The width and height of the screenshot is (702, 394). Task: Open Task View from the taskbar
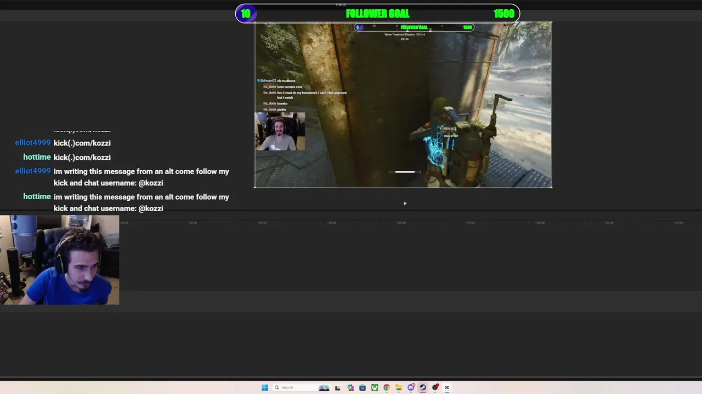(x=338, y=387)
